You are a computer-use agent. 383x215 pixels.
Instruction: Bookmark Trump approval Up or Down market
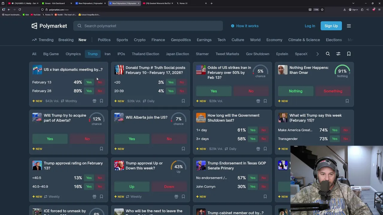(x=183, y=196)
